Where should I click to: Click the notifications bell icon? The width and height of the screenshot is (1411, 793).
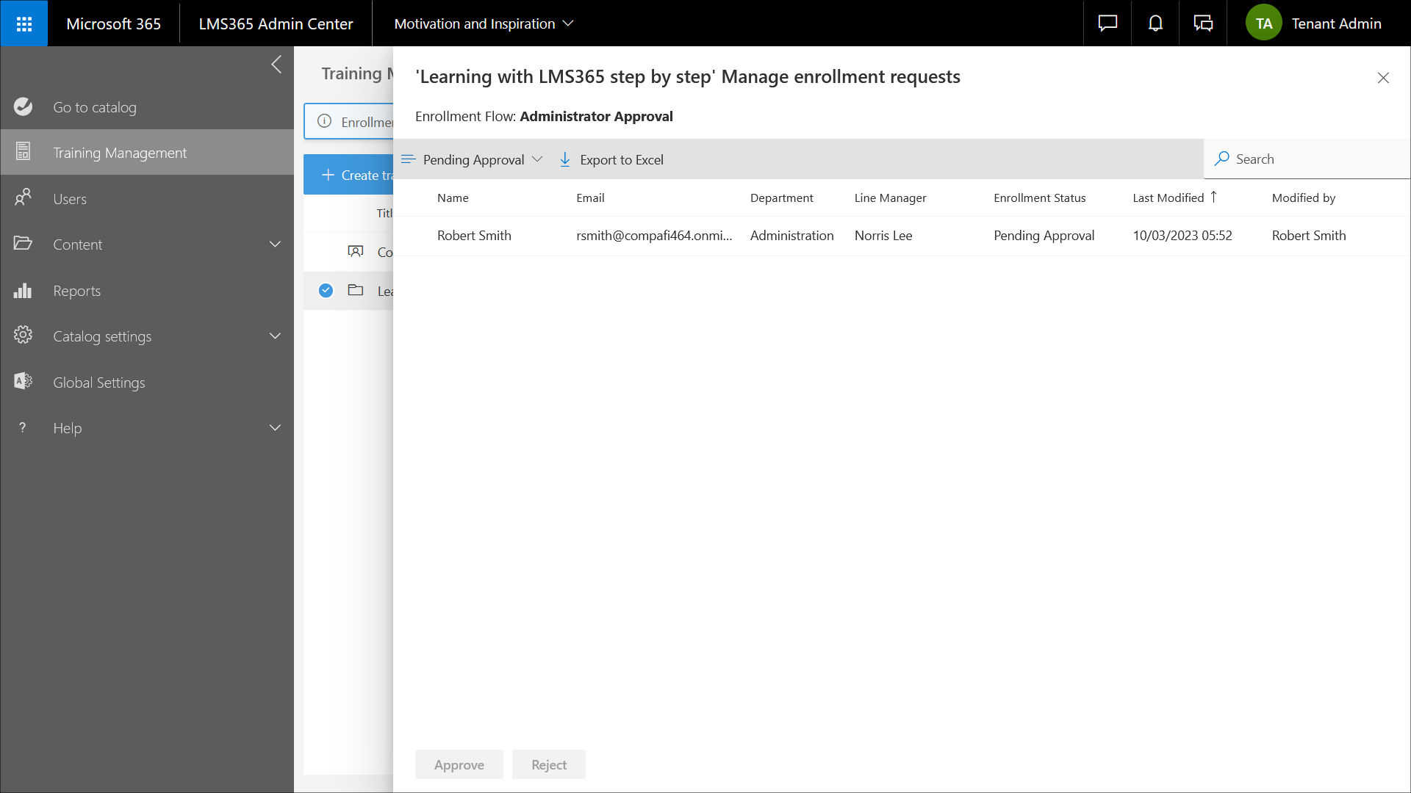click(1155, 23)
